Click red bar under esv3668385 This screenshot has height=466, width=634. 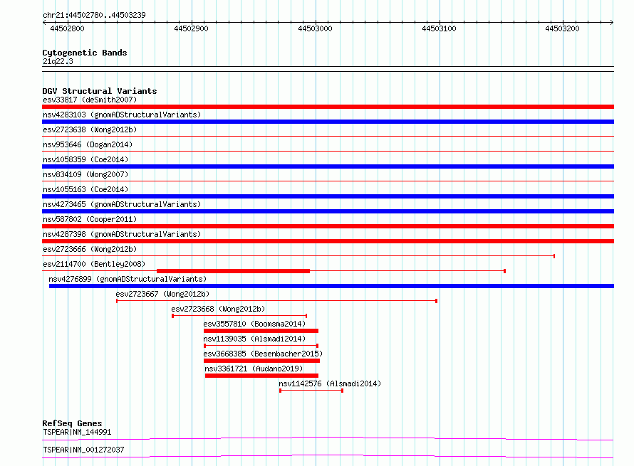click(262, 361)
